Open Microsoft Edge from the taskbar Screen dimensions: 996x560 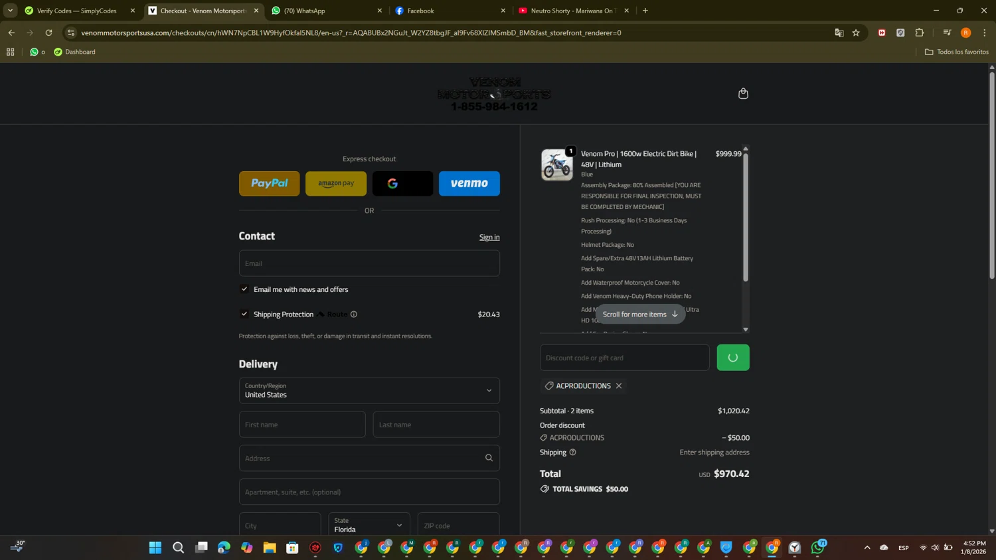click(x=224, y=547)
